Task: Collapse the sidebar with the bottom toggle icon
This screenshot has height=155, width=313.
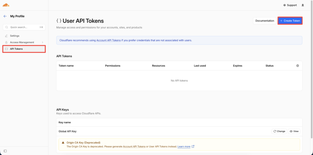Action: click(x=6, y=151)
